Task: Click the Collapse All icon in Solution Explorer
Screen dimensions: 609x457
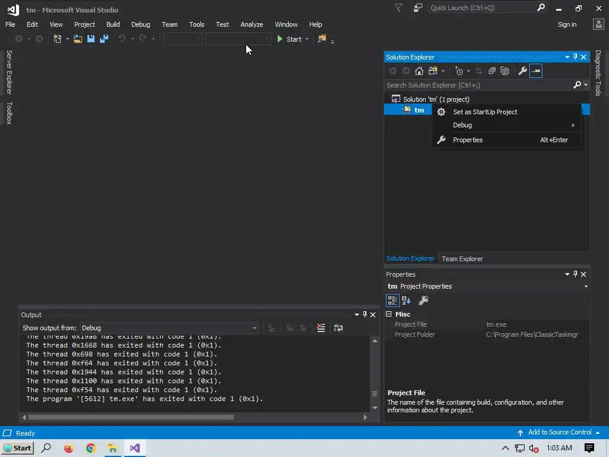Action: tap(492, 71)
